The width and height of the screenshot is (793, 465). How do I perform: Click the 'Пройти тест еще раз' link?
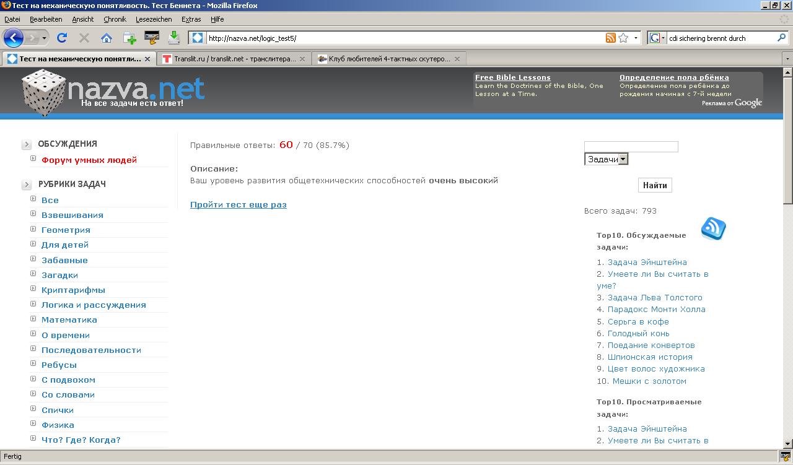pos(238,204)
